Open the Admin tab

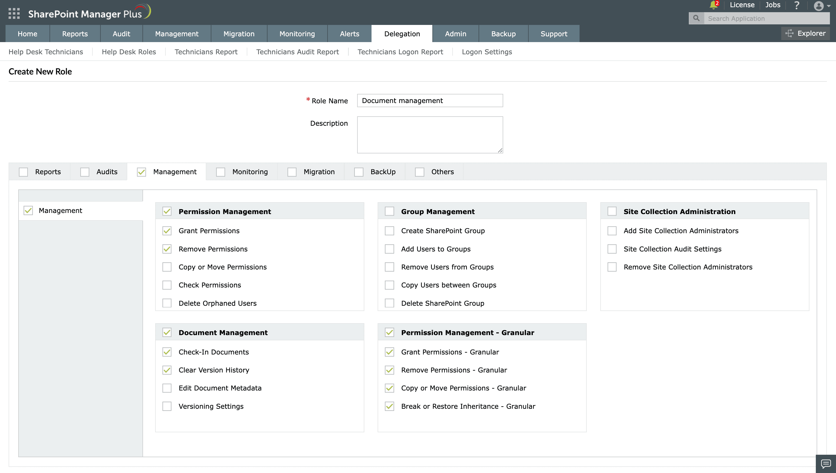[455, 34]
